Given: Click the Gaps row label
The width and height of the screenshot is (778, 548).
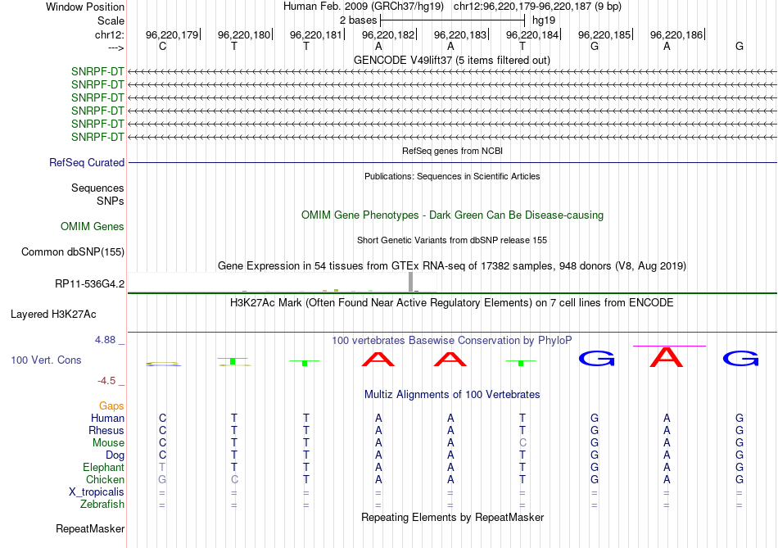Looking at the screenshot, I should point(111,406).
